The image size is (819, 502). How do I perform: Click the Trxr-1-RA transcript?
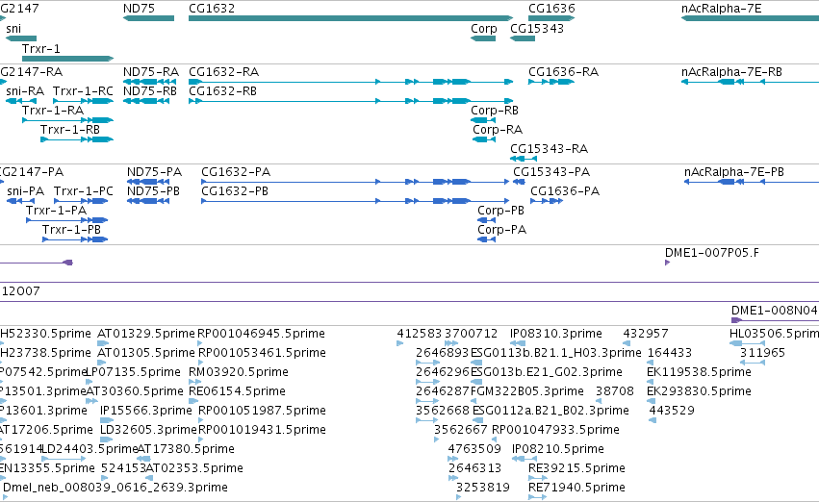point(68,120)
